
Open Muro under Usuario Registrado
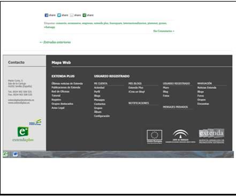click(166, 88)
